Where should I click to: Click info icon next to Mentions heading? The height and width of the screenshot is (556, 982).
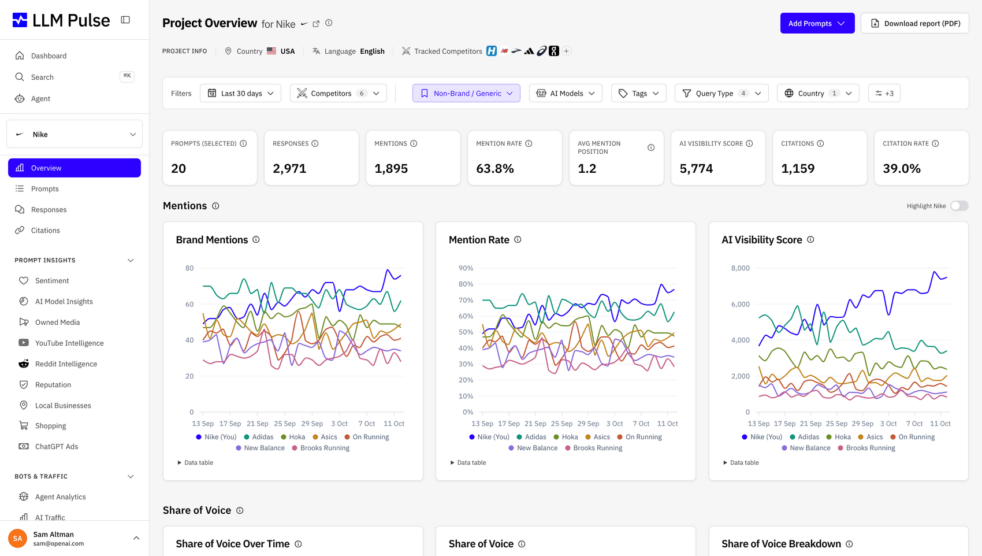coord(215,206)
